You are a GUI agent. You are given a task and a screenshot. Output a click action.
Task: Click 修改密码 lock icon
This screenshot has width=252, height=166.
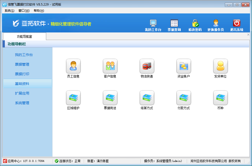point(195,25)
